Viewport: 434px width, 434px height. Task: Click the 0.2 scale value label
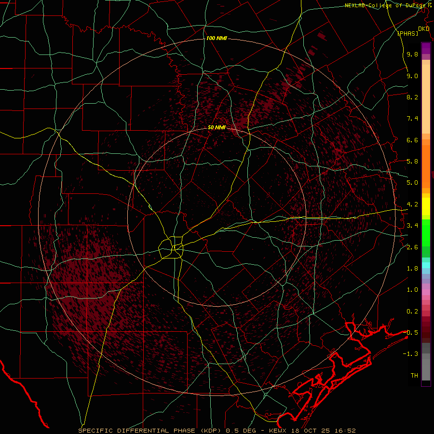point(412,312)
